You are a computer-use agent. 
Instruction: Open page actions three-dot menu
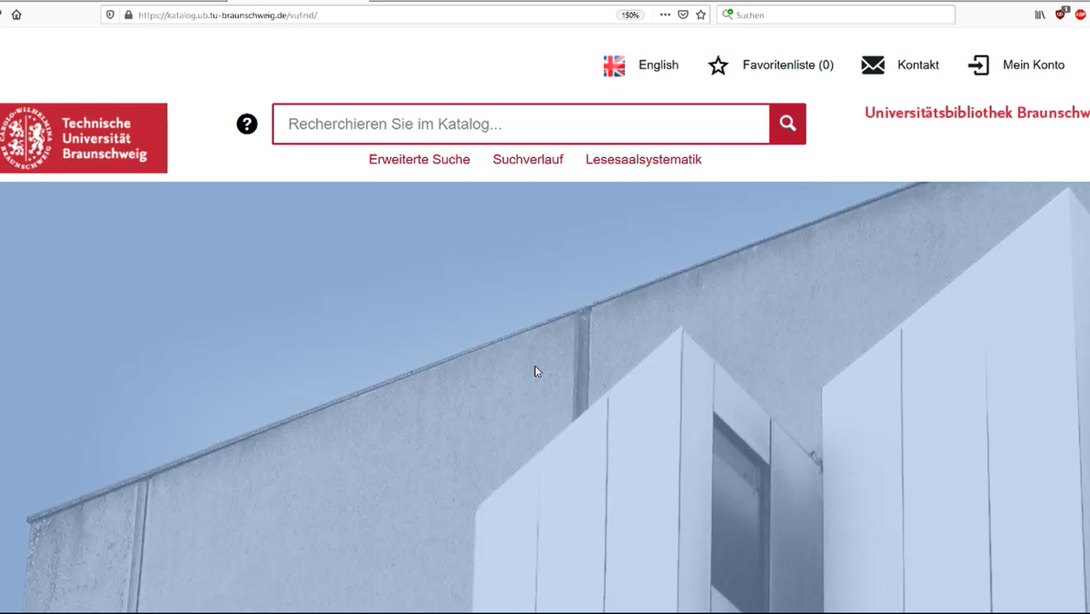point(665,15)
